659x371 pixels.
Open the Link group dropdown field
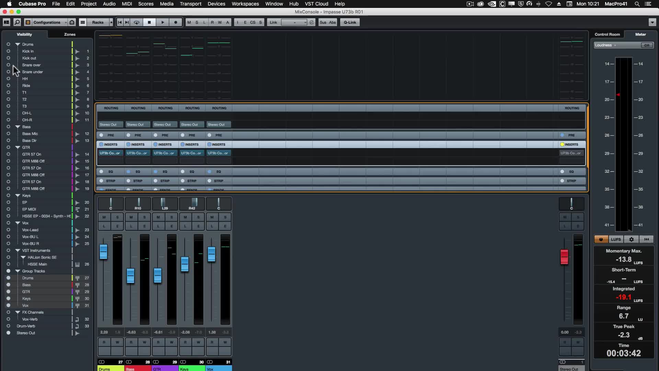(x=294, y=22)
